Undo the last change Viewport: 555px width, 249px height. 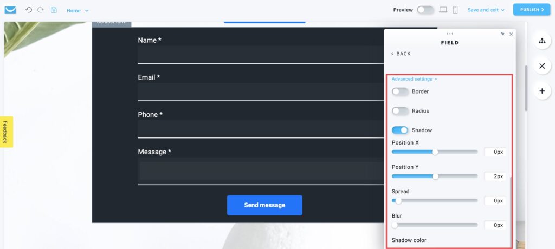click(29, 10)
